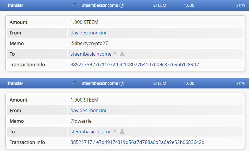Viewport: 249px width, 151px height.
Task: Click the 21:18 timestamp
Action: [241, 83]
